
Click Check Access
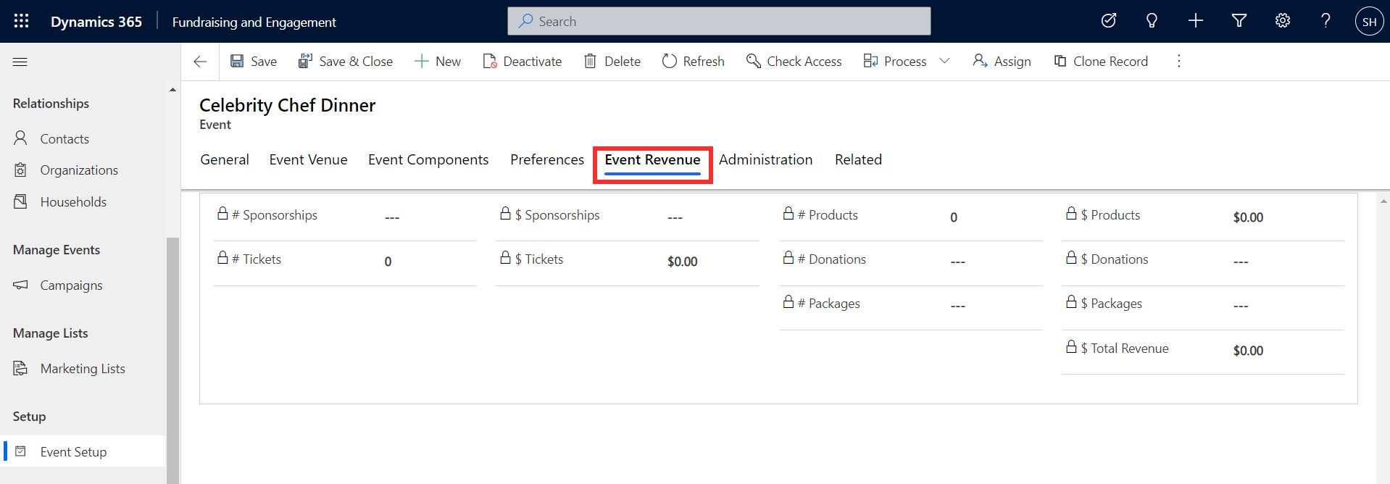click(794, 62)
